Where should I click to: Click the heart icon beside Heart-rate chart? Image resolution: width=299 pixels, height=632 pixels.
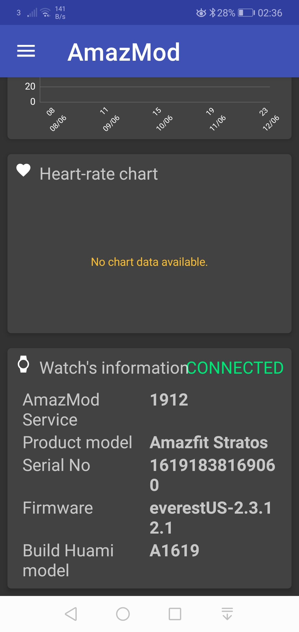pos(23,172)
